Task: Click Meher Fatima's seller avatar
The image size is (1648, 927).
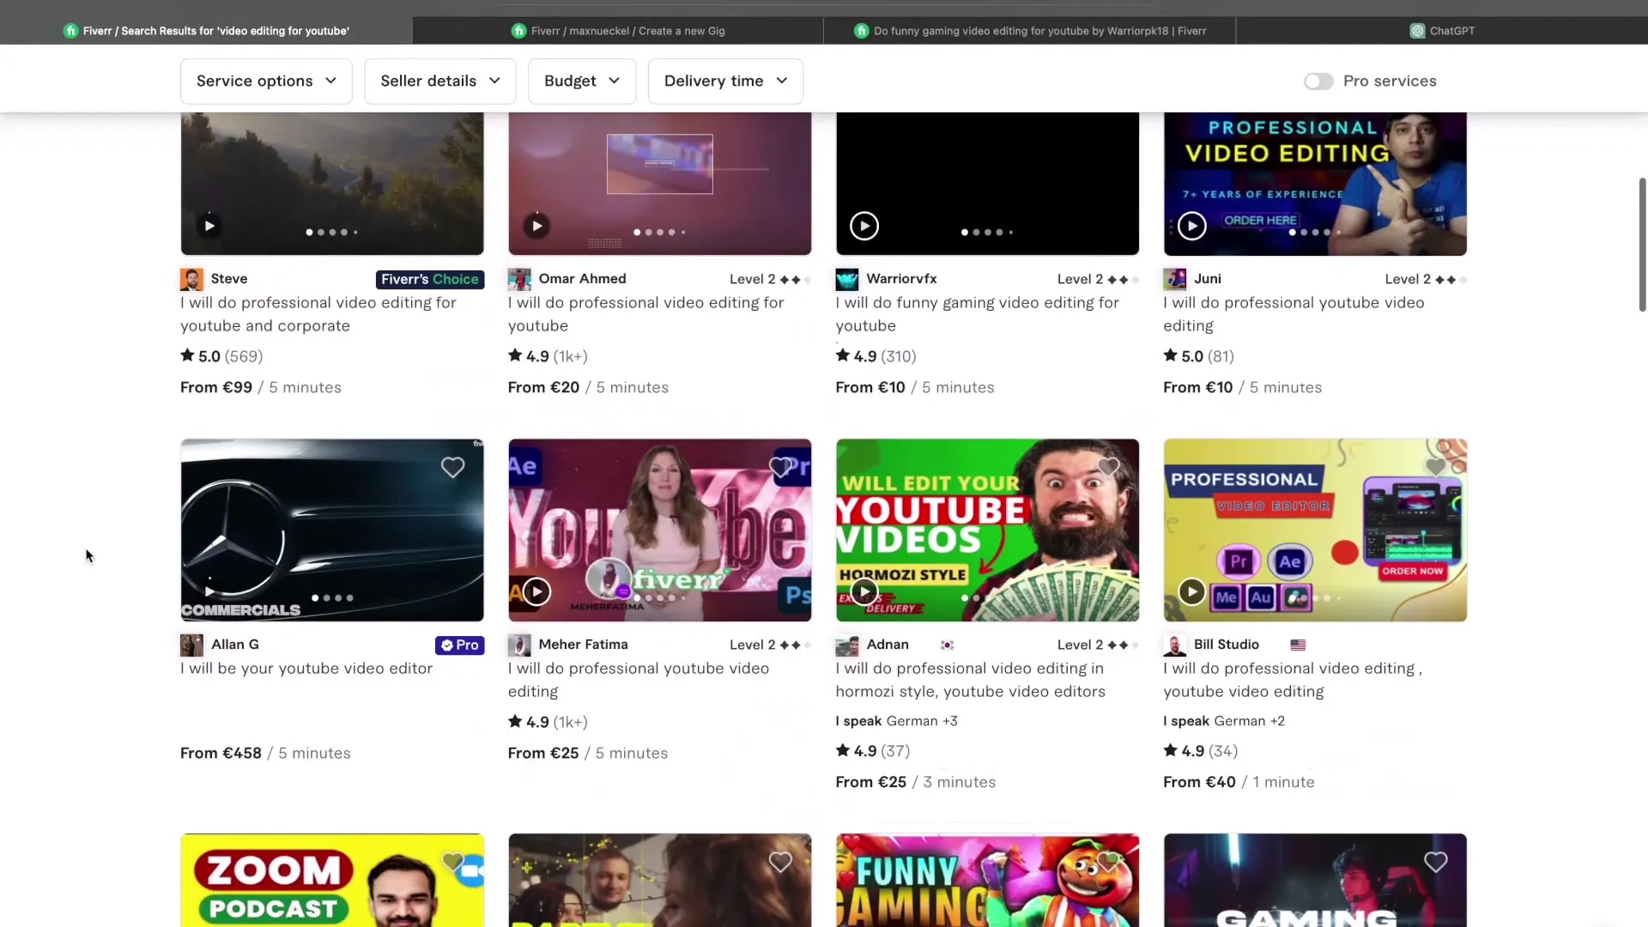Action: (519, 645)
